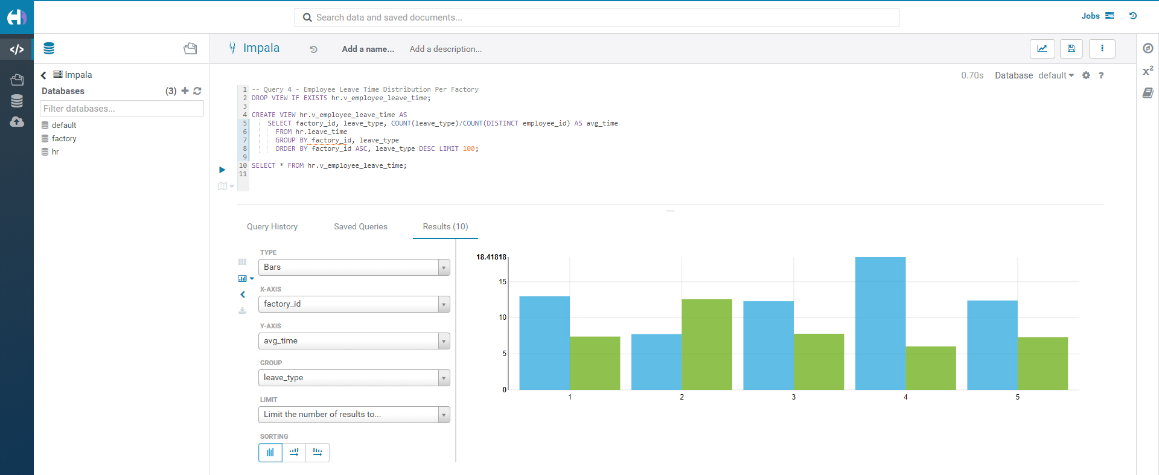Open the documents folder icon in left sidebar

pyautogui.click(x=17, y=79)
